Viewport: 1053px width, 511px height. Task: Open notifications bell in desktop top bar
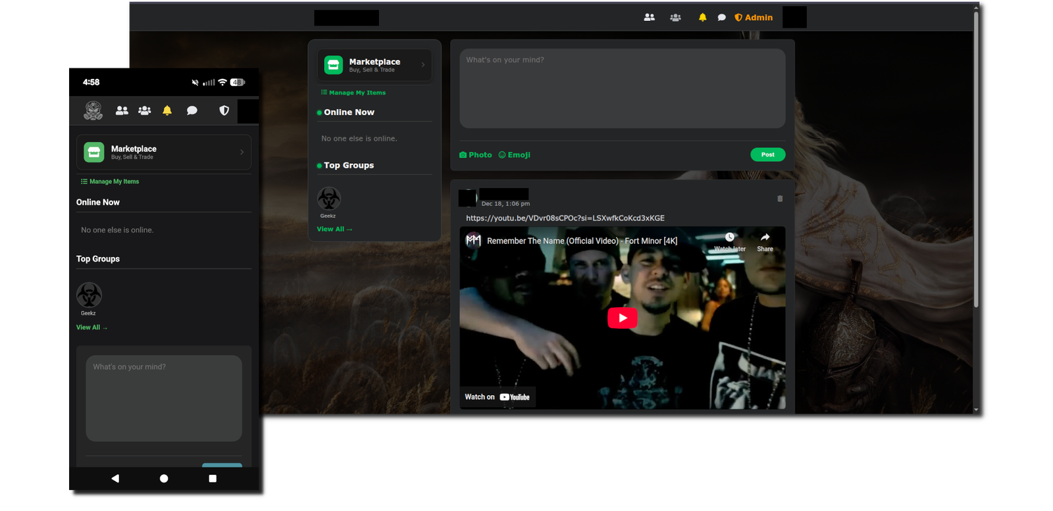point(702,18)
